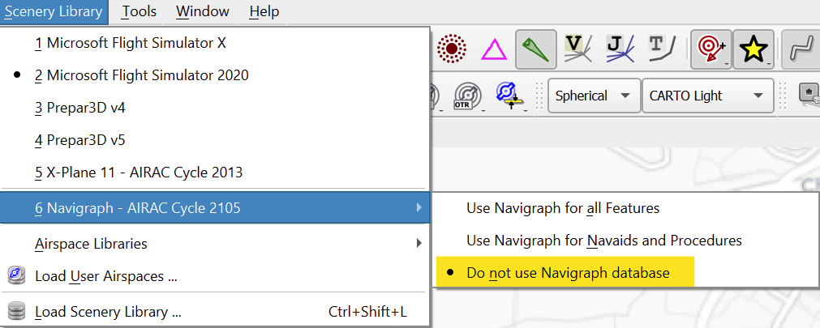The height and width of the screenshot is (328, 820).
Task: Click the database icon beside Load Scenery Library
Action: [x=17, y=312]
